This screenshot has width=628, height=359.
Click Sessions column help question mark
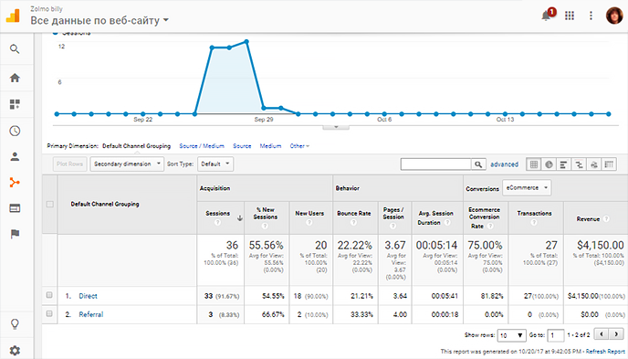217,222
